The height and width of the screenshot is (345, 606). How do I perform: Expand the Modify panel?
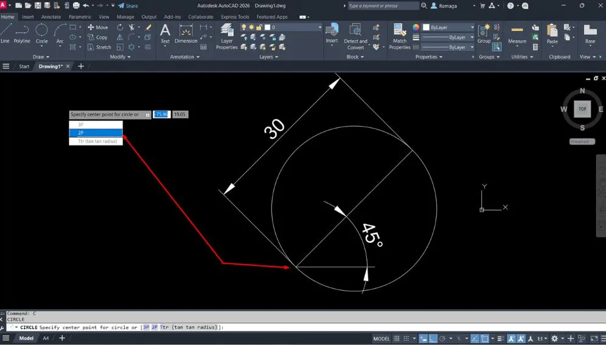[x=120, y=57]
